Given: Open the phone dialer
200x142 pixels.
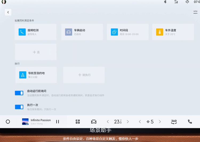Looking at the screenshot, I should (190, 122).
